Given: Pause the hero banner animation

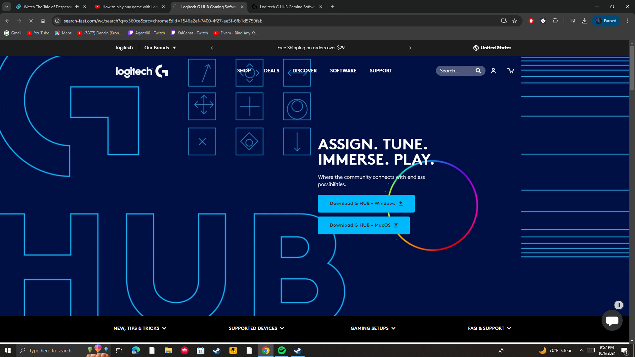Looking at the screenshot, I should [618, 305].
